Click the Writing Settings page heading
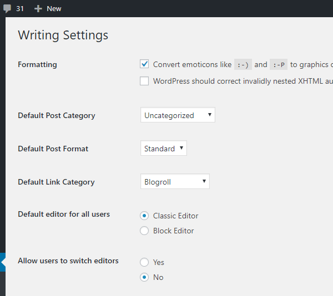Viewport: 333px width, 296px height. [x=63, y=35]
